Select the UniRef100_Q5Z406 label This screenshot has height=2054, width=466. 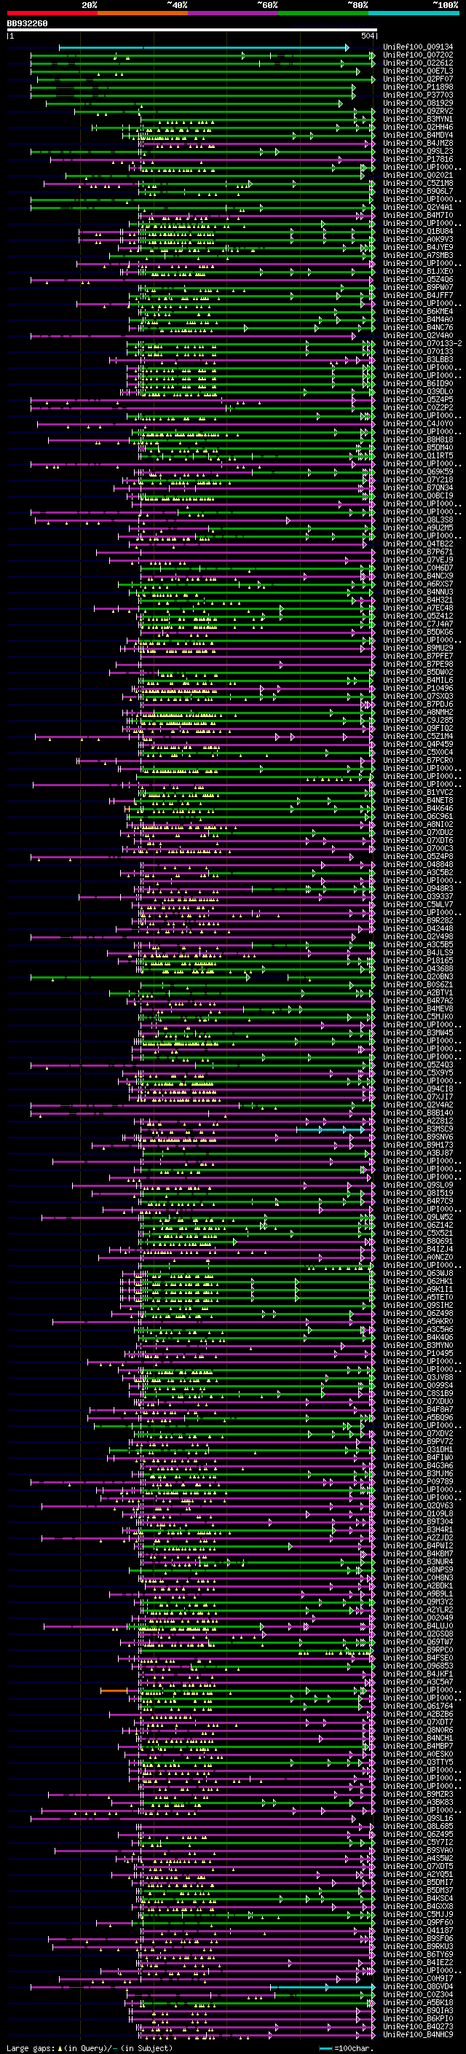click(x=418, y=279)
